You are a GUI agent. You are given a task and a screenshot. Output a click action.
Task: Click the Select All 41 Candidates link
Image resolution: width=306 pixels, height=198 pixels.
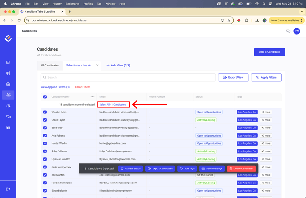(113, 105)
